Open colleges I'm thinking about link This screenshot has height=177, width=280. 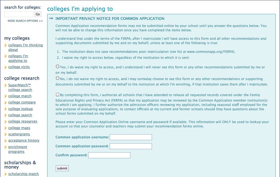point(26,47)
